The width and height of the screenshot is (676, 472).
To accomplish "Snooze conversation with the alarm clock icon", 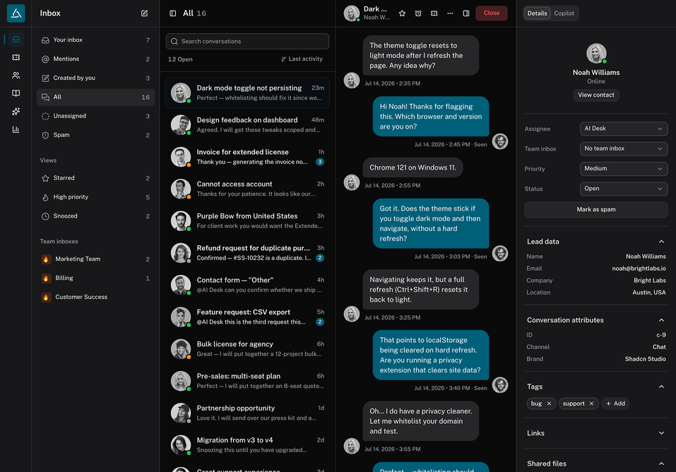I will click(418, 13).
